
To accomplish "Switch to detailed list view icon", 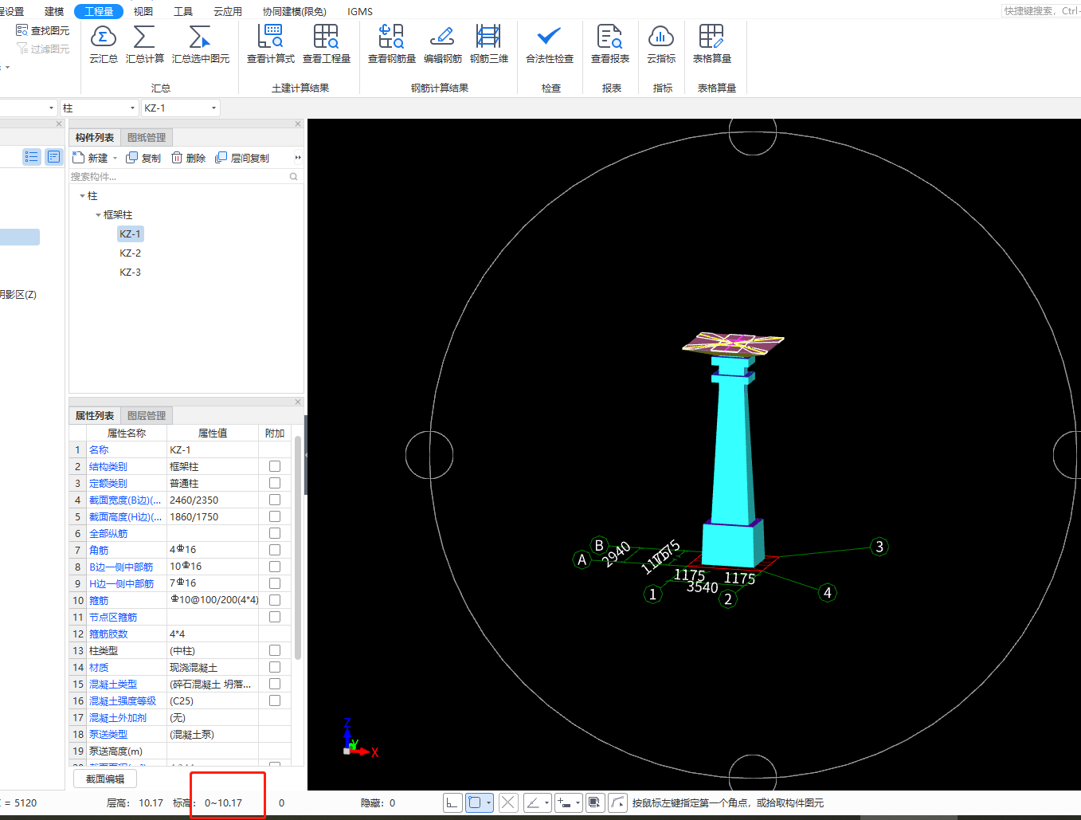I will point(53,157).
